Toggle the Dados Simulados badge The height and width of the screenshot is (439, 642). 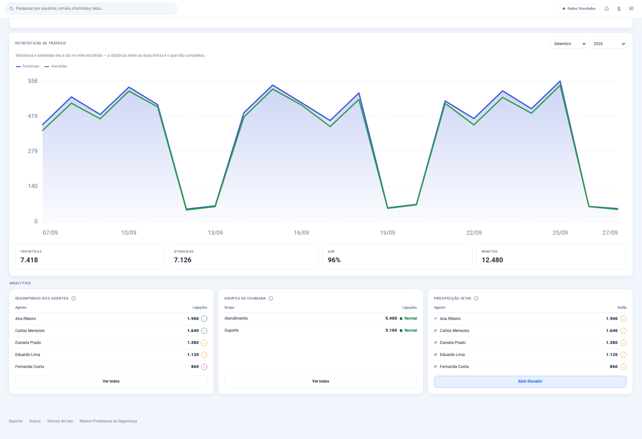pyautogui.click(x=579, y=9)
